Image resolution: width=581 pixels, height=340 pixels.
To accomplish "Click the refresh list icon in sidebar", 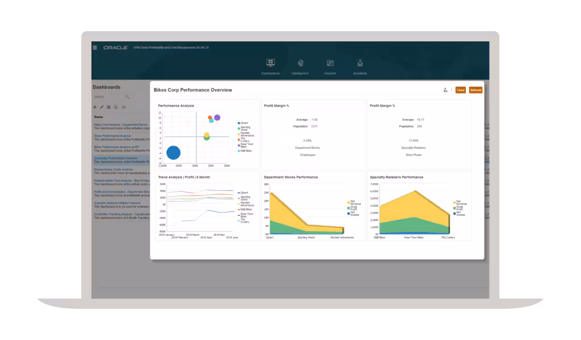I will [124, 107].
